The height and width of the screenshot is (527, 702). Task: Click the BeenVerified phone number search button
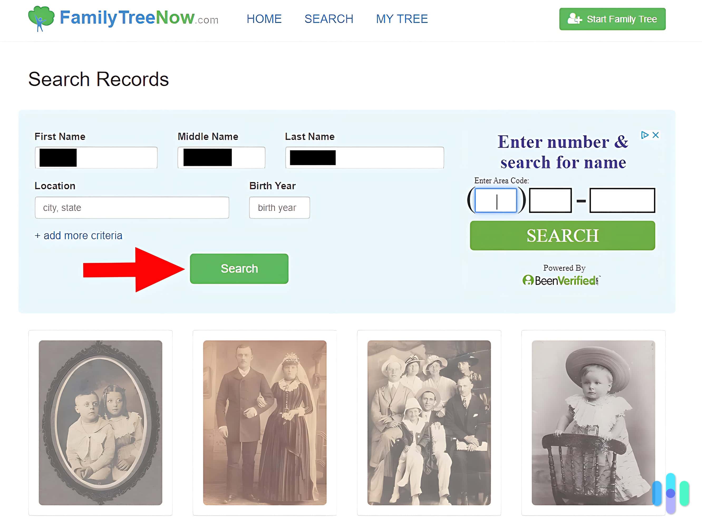click(x=563, y=235)
